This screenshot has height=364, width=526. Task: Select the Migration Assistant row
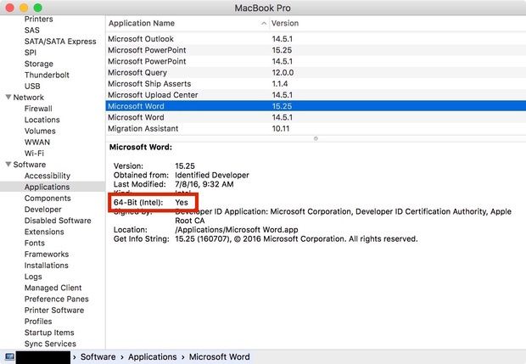pyautogui.click(x=316, y=128)
